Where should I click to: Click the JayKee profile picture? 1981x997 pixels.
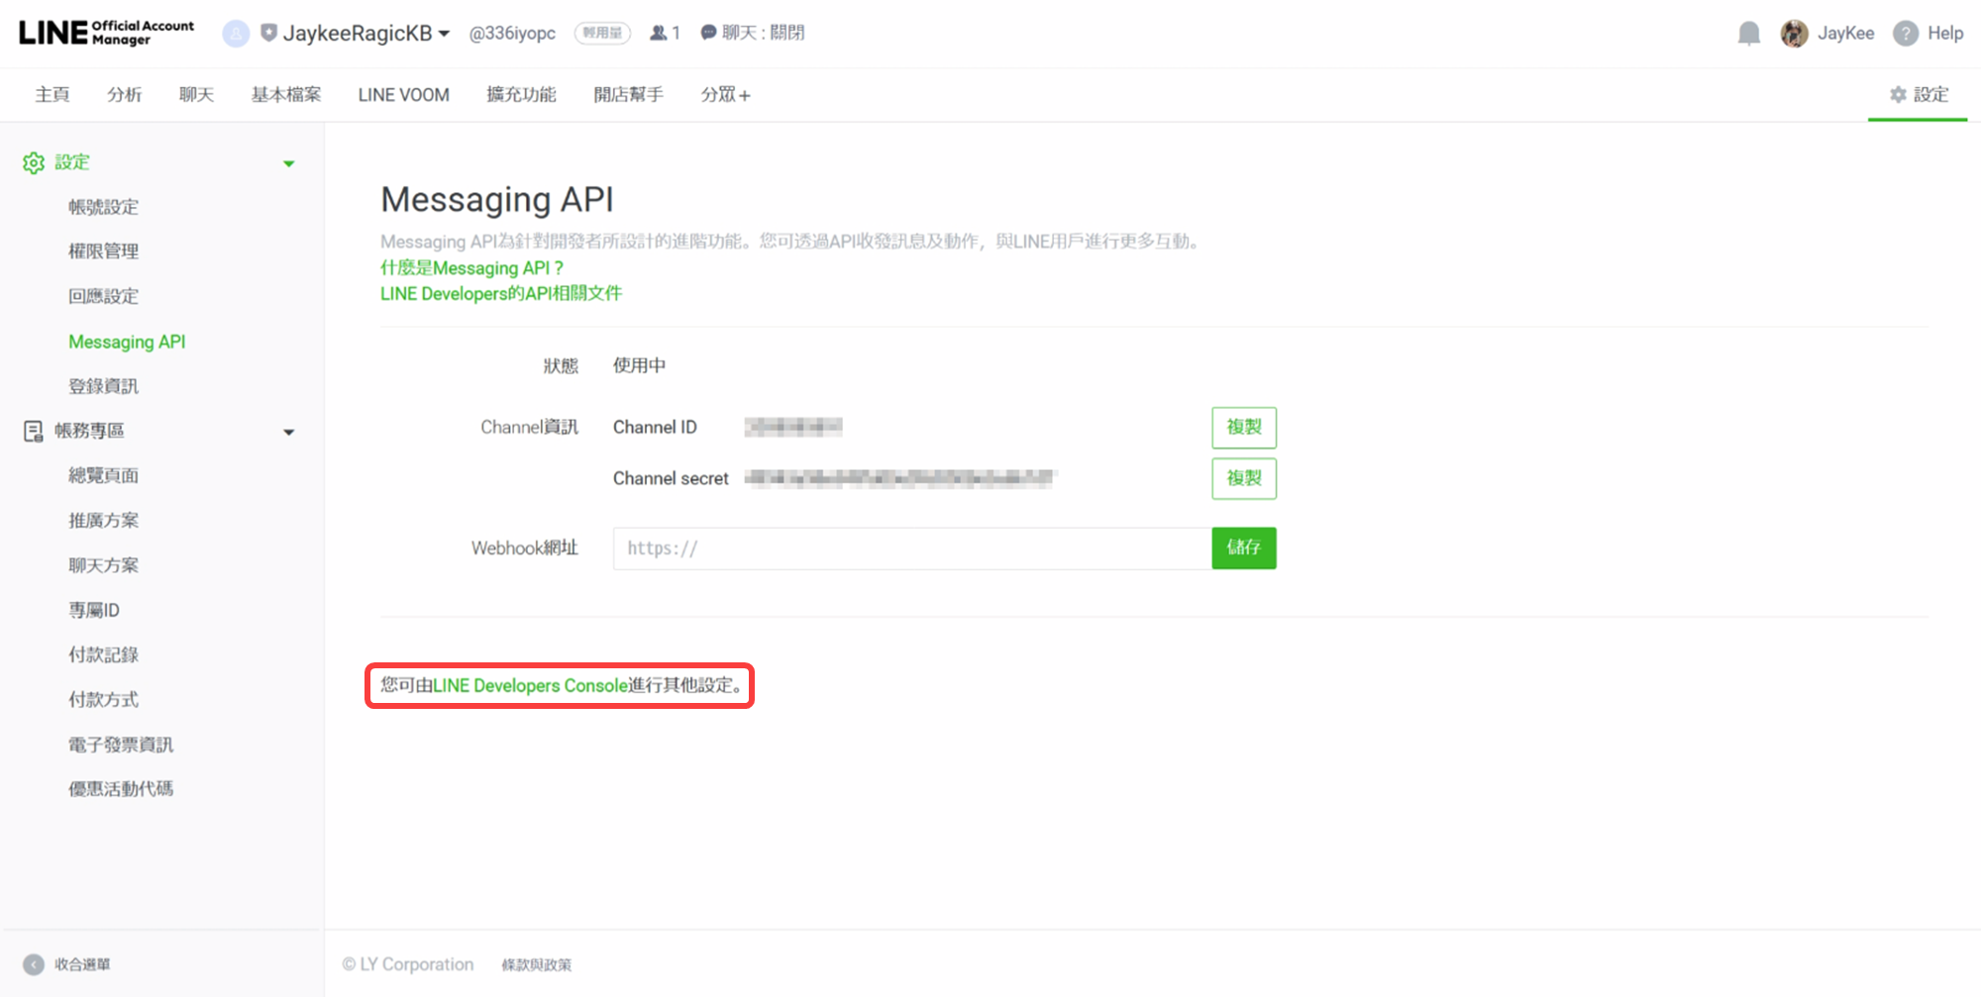click(1794, 34)
